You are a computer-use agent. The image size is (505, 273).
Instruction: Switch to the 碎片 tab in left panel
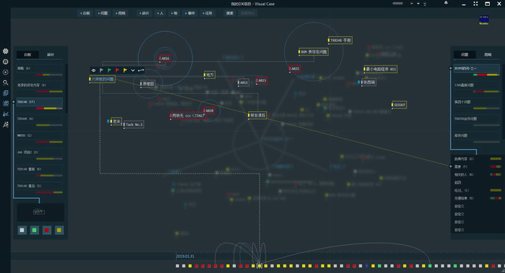[x=50, y=55]
